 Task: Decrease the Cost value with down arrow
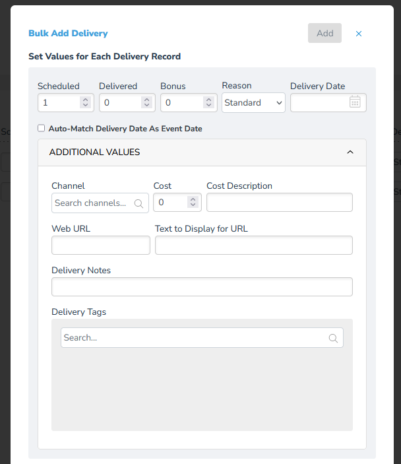point(193,206)
